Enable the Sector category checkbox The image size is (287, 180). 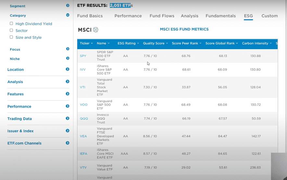click(11, 31)
